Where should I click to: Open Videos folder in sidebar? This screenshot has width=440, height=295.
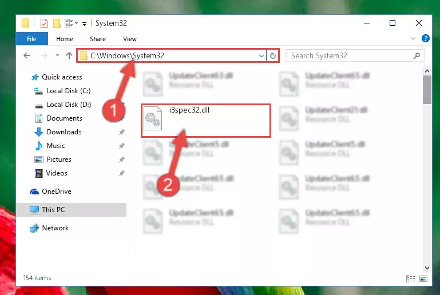[x=57, y=173]
